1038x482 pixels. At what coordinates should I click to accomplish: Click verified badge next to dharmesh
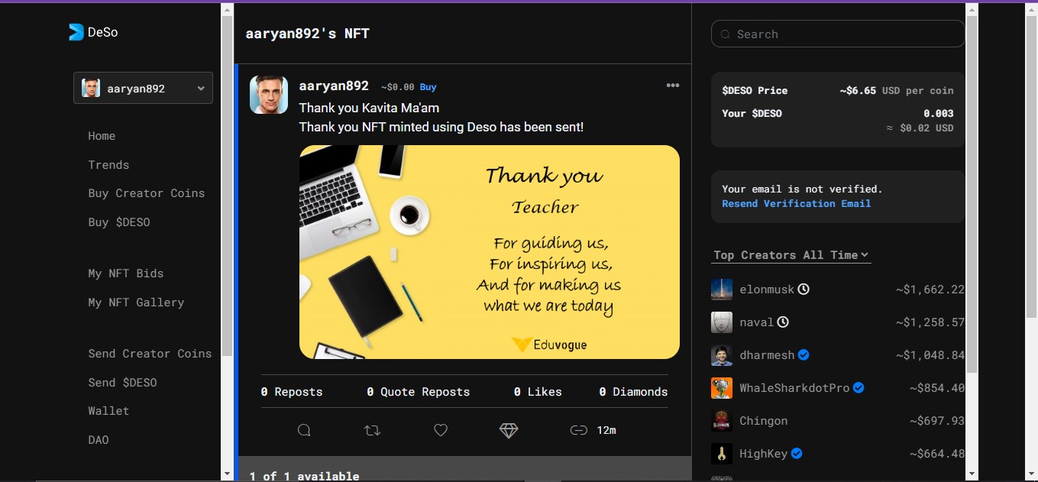(804, 355)
